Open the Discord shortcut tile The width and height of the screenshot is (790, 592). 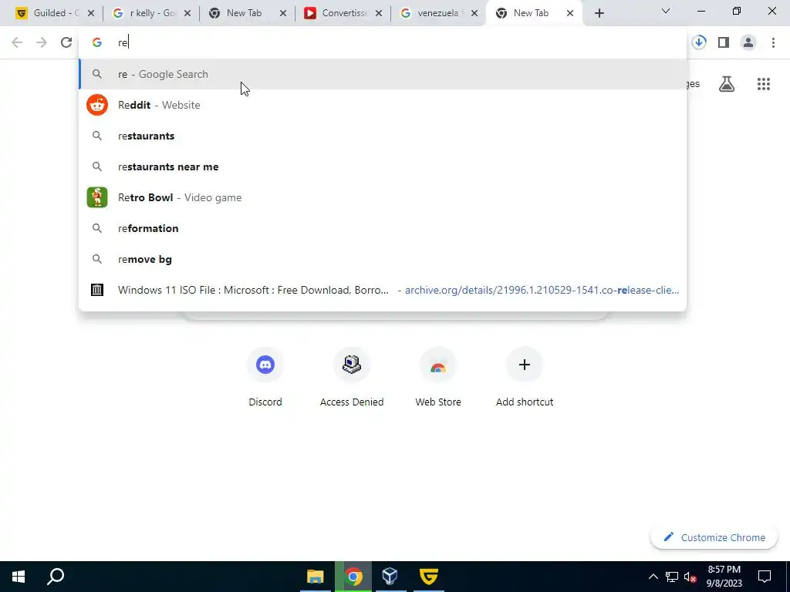[x=265, y=378]
